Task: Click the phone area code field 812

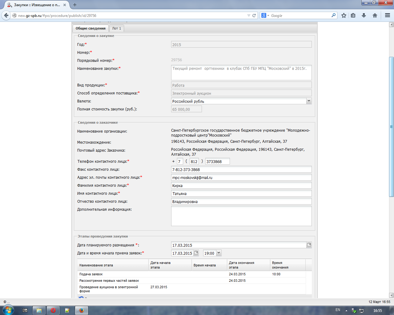Action: (x=194, y=161)
